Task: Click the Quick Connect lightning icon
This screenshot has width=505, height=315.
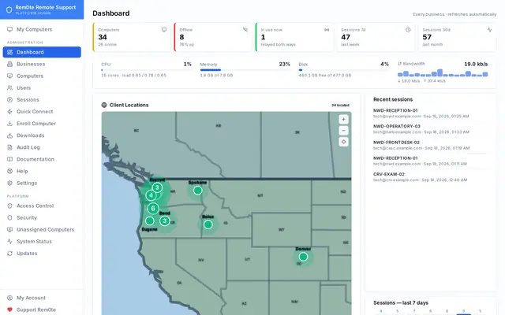Action: [x=10, y=112]
